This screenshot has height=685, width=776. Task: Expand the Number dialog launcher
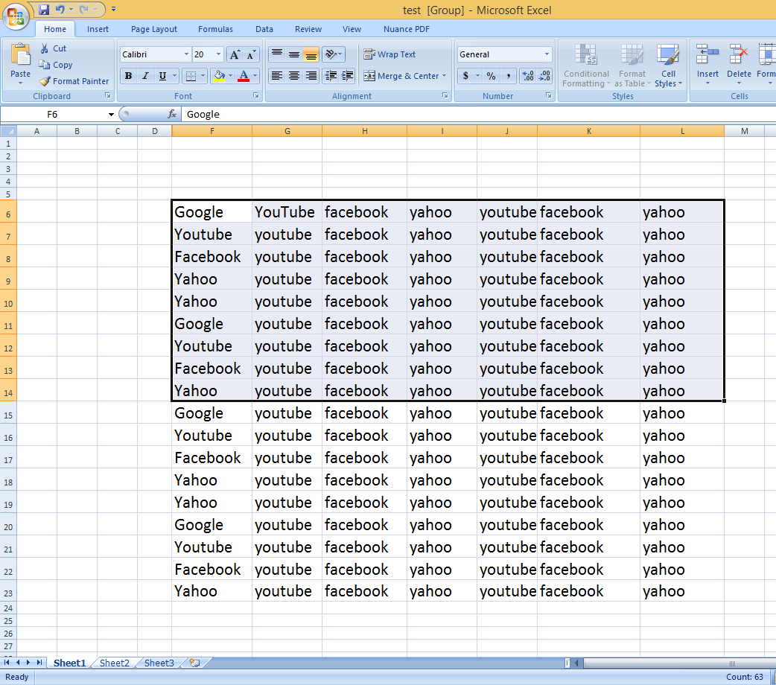[x=548, y=95]
